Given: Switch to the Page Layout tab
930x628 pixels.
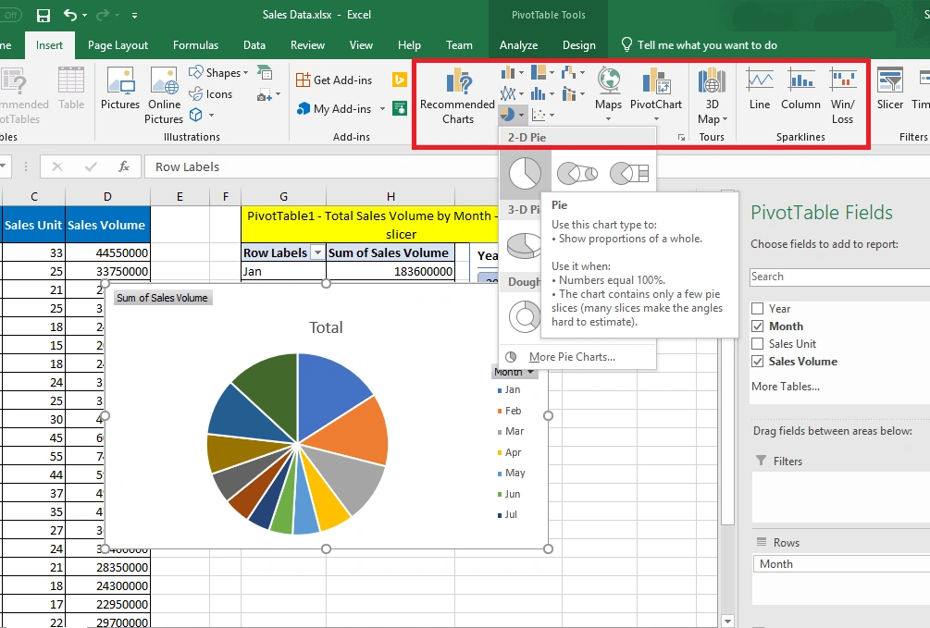Looking at the screenshot, I should 118,45.
